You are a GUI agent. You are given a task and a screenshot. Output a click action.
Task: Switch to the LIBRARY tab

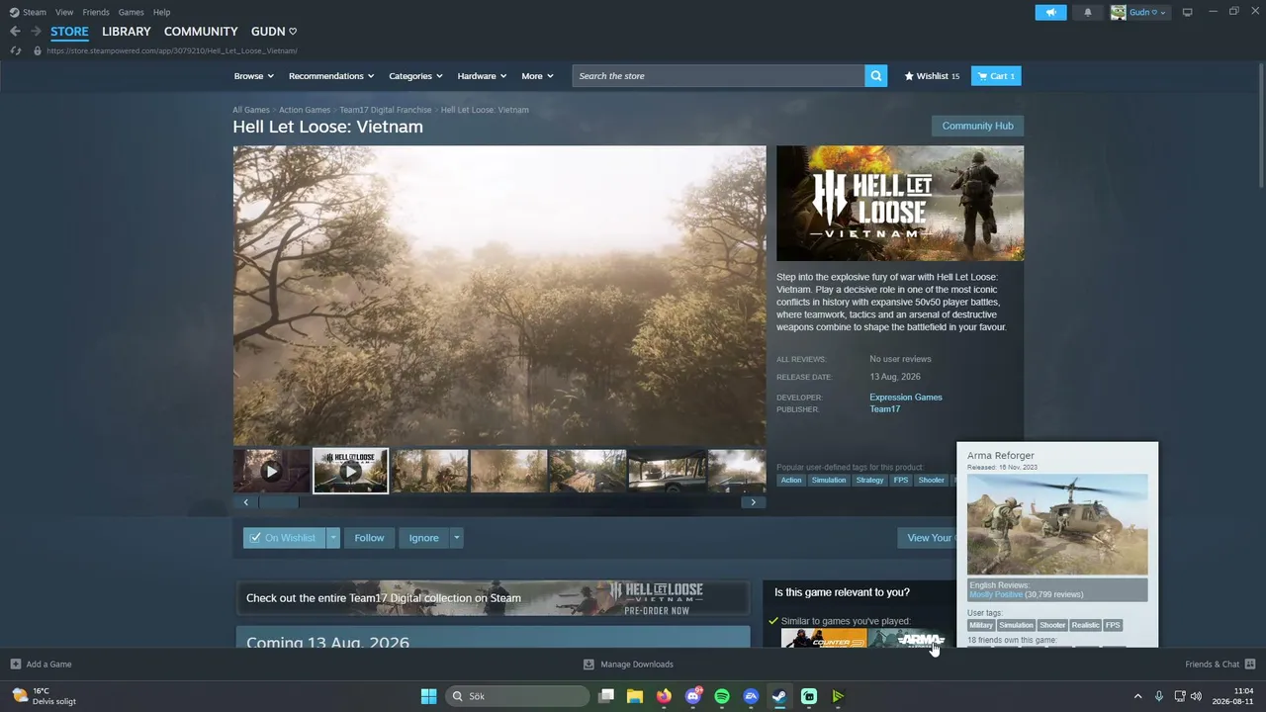[127, 32]
